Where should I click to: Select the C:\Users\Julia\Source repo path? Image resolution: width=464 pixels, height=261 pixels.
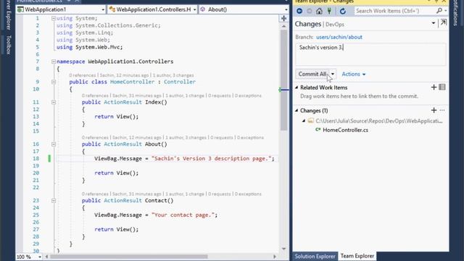coord(379,121)
